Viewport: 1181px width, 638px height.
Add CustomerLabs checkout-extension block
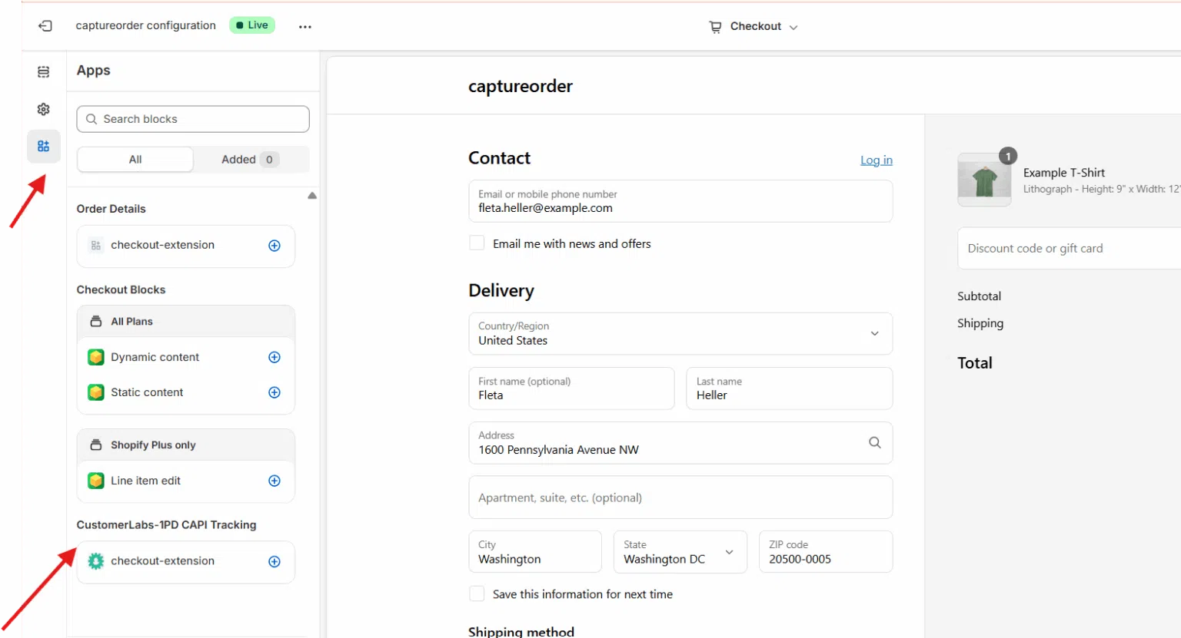coord(274,561)
